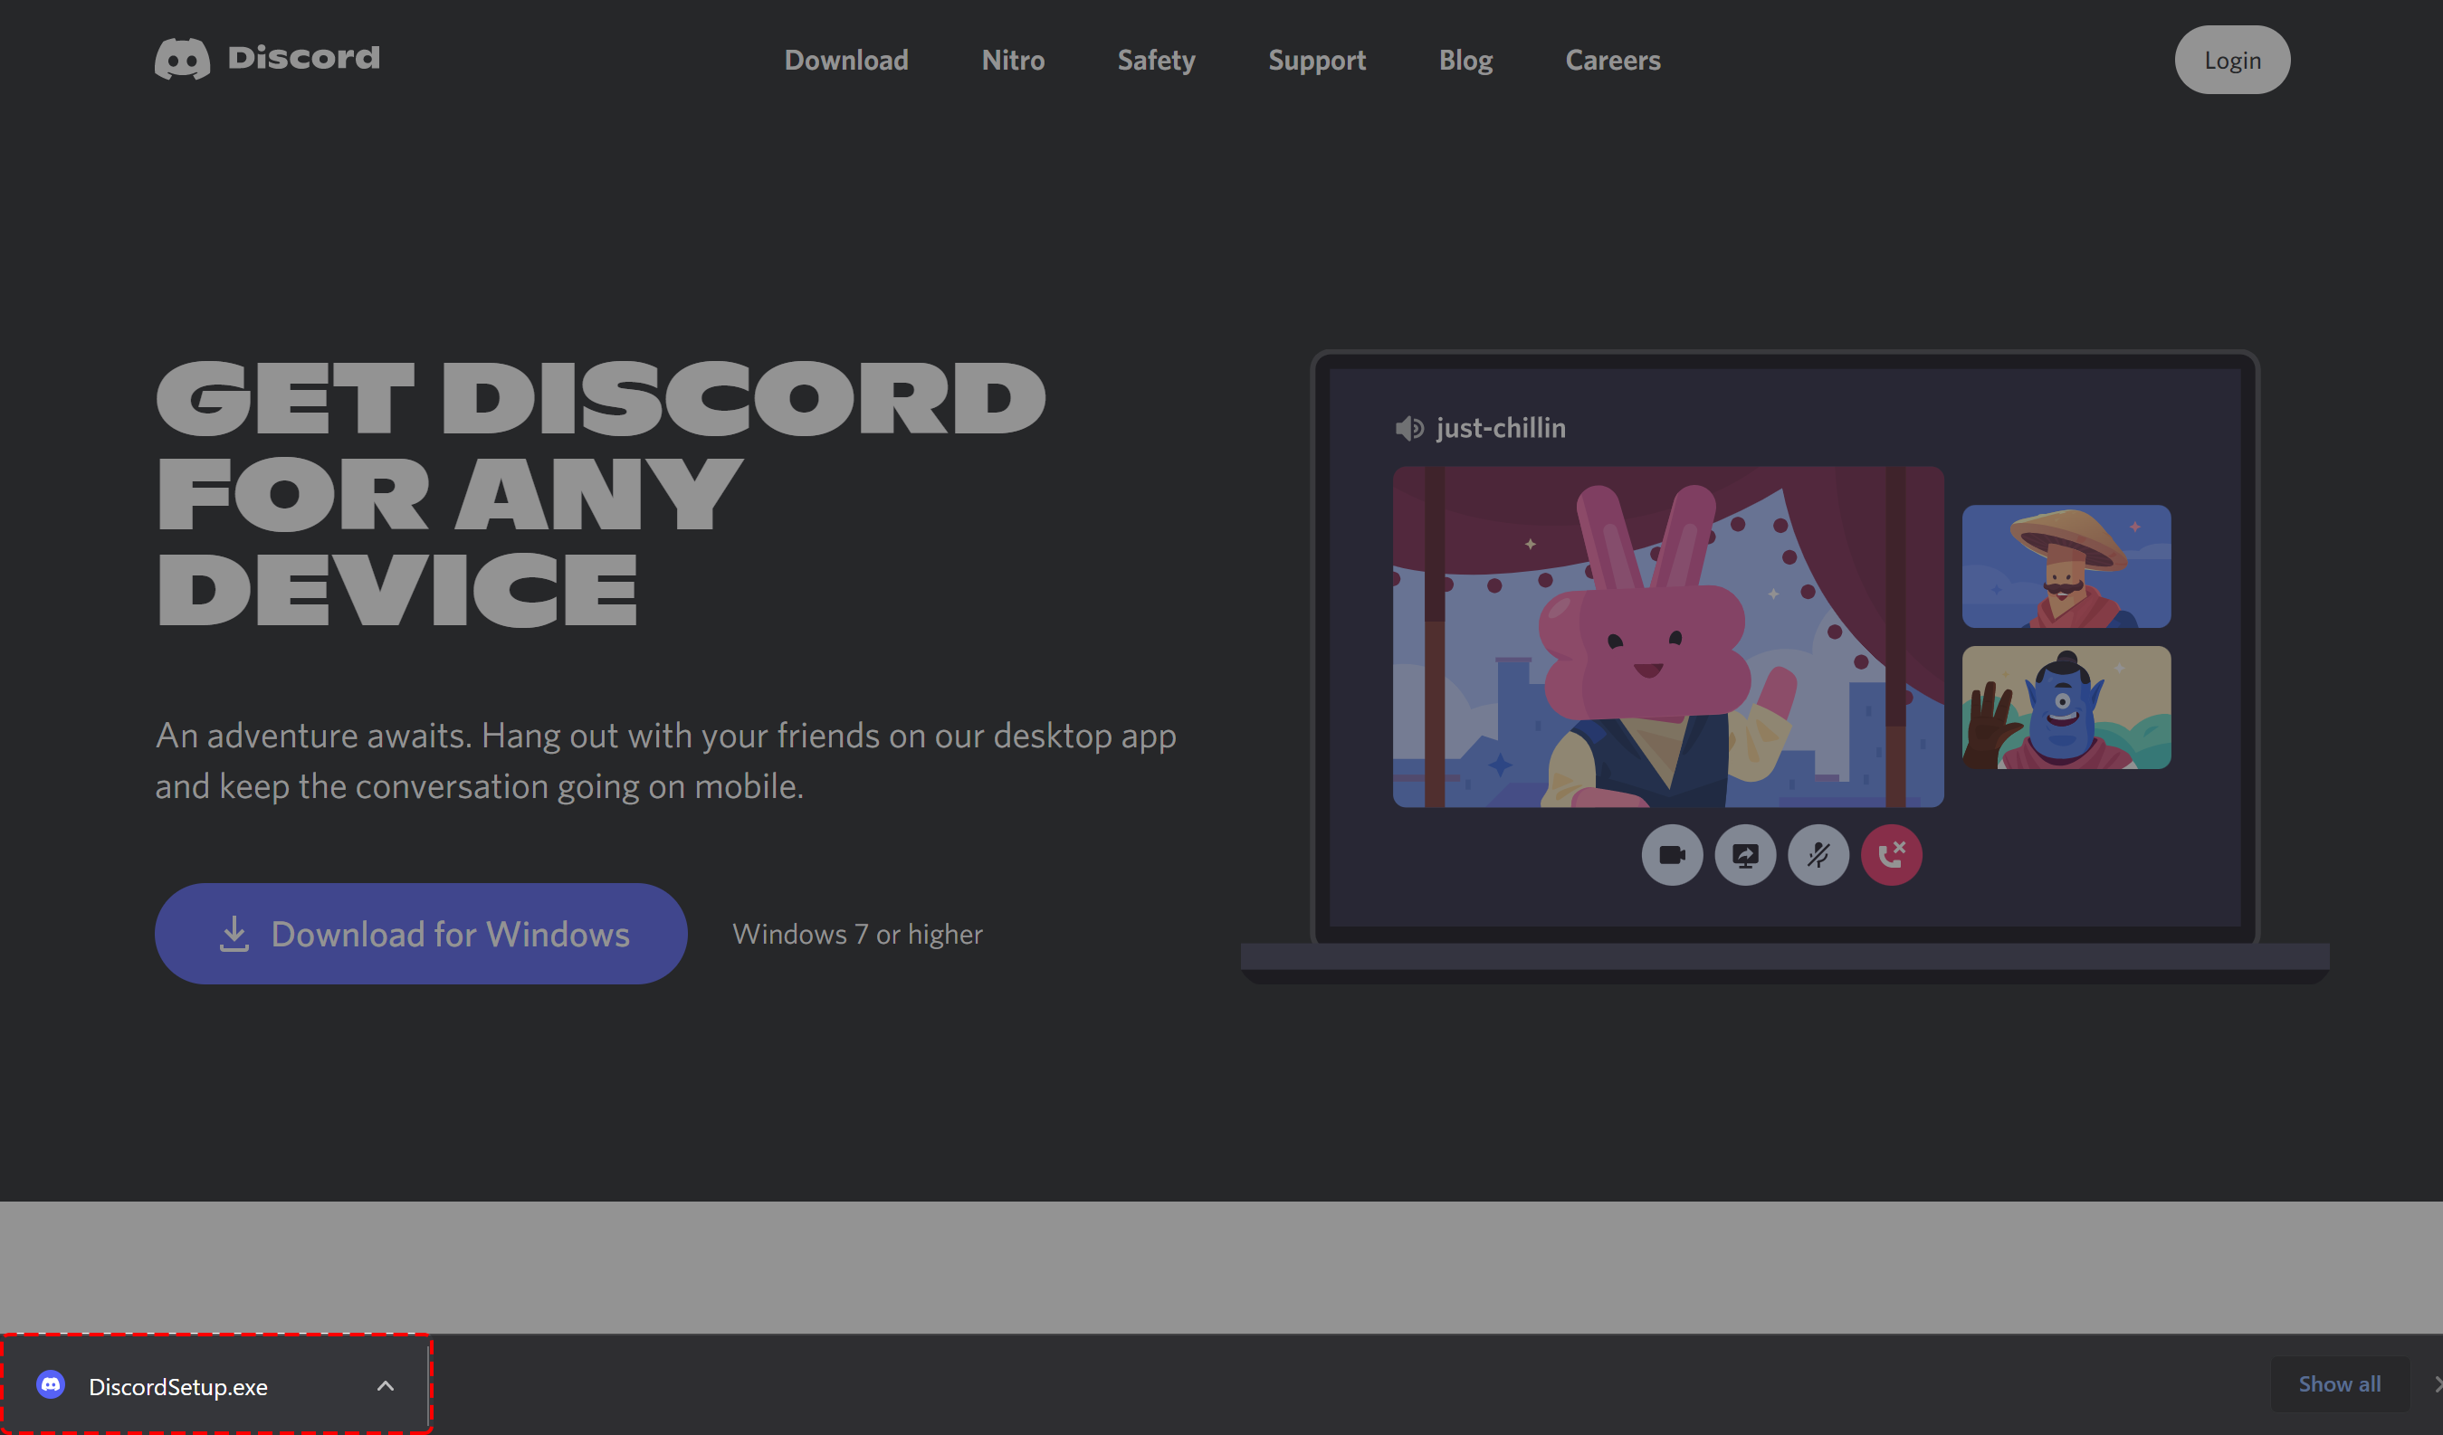
Task: Go to the Safety page
Action: (x=1156, y=60)
